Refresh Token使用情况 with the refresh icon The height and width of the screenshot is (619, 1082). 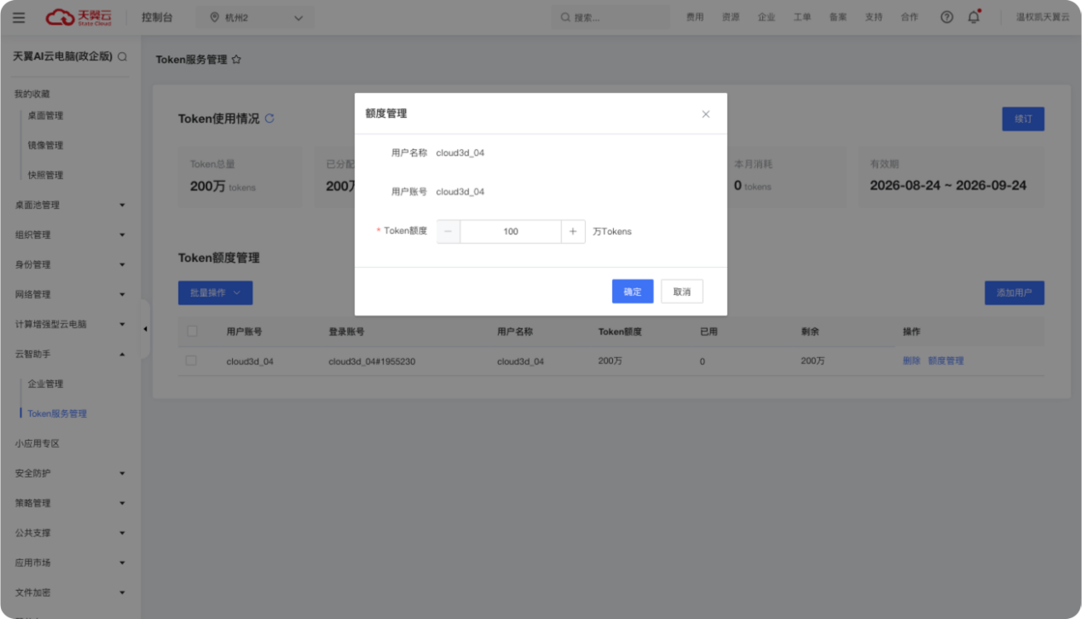coord(269,119)
